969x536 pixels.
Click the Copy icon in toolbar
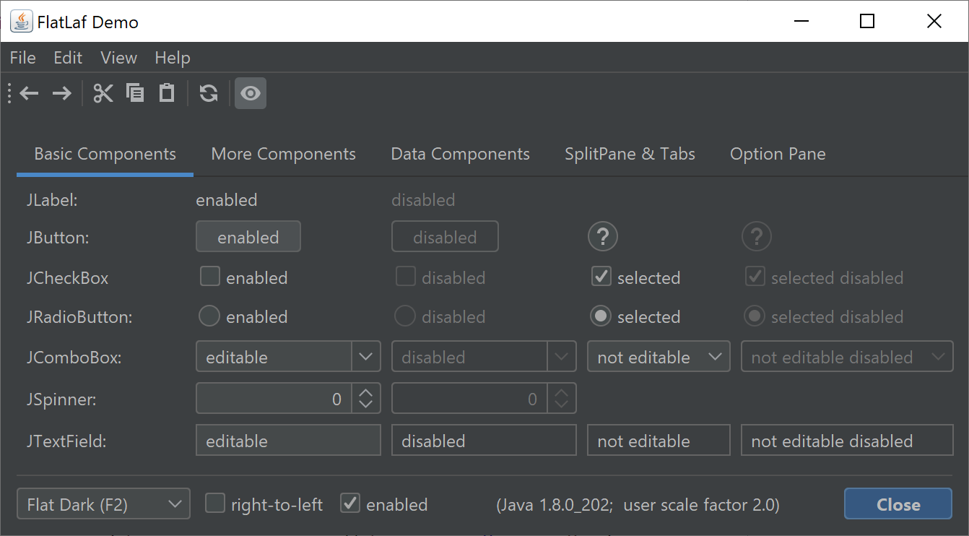[135, 93]
